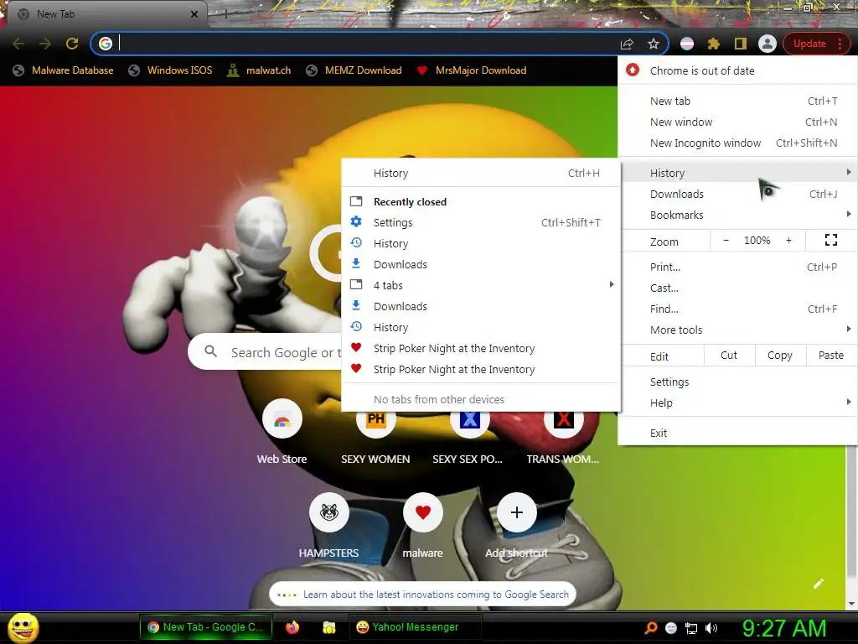
Task: Click the smiley Start button on taskbar
Action: (23, 627)
